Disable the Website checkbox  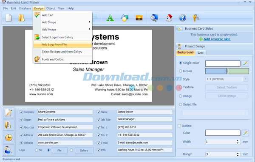tap(21, 143)
